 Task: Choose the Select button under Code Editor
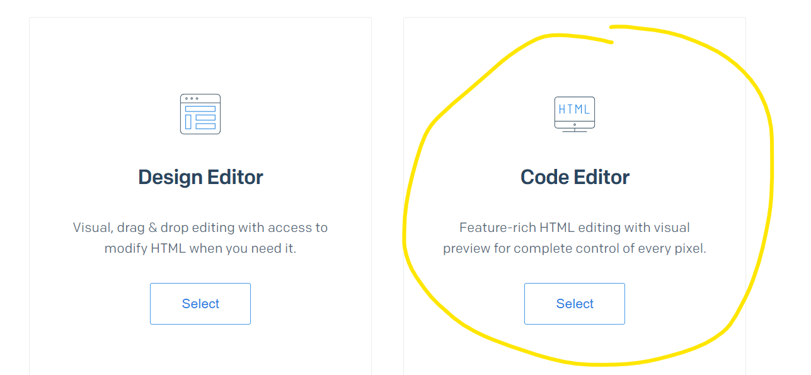pyautogui.click(x=575, y=304)
